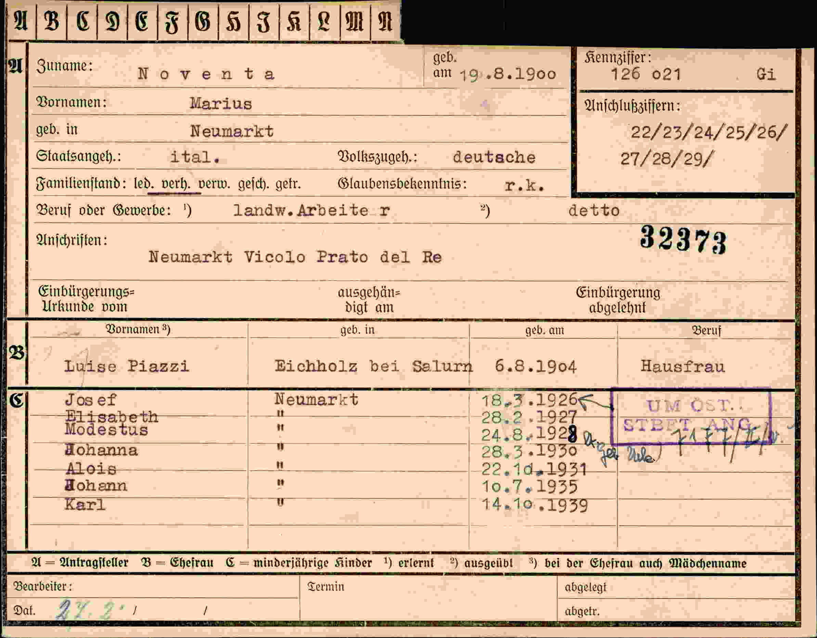Click child's name 'Karl'

(x=85, y=505)
